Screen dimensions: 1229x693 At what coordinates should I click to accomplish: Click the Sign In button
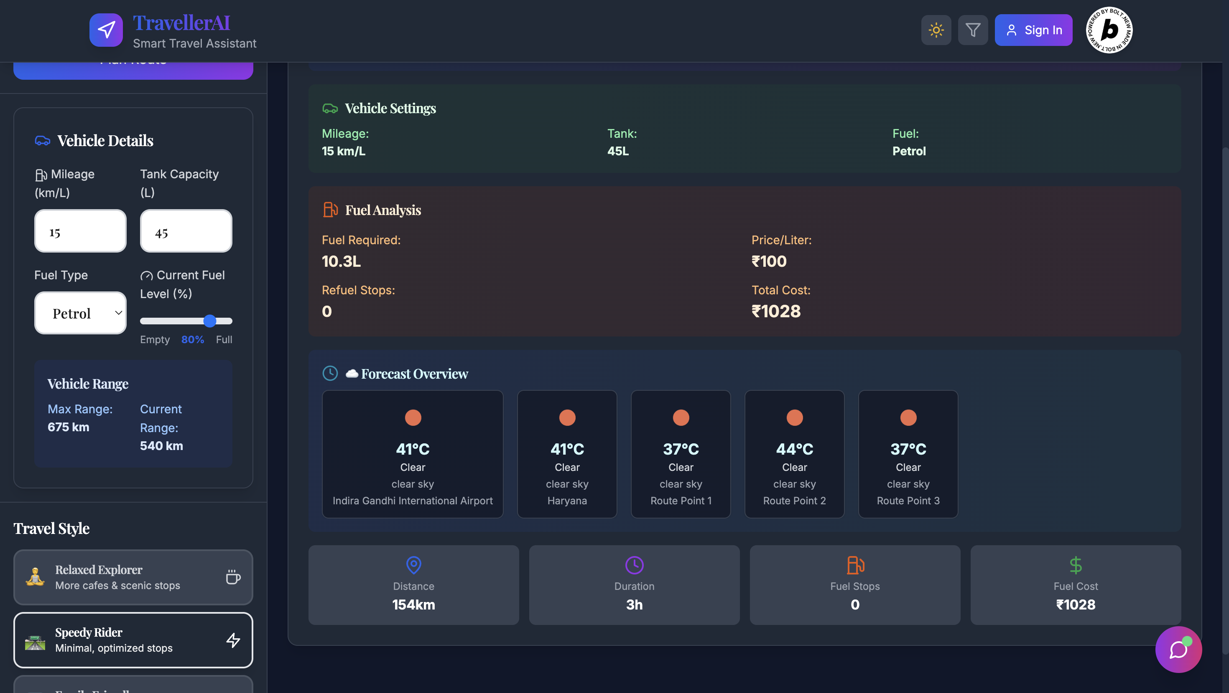point(1033,30)
